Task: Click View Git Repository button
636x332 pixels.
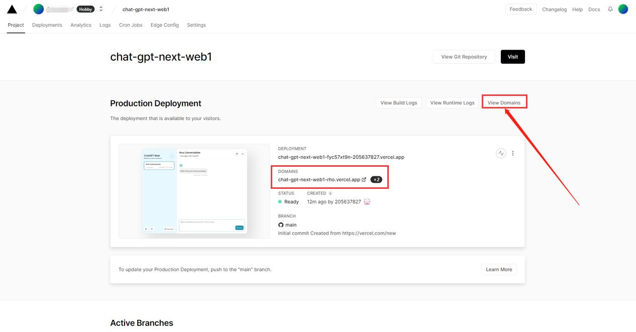Action: pyautogui.click(x=464, y=57)
